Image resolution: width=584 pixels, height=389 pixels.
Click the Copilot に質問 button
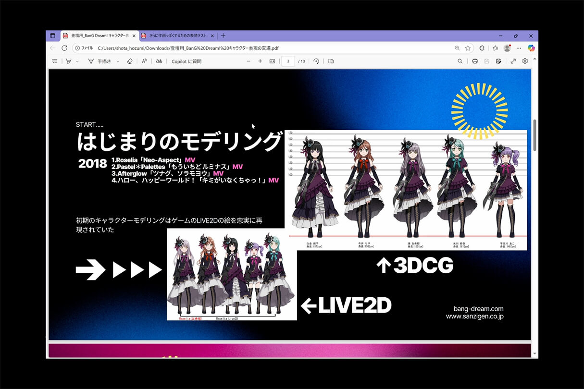186,61
